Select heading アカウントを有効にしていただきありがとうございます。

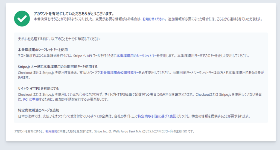coord(74,14)
